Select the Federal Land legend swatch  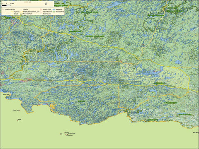[41, 10]
